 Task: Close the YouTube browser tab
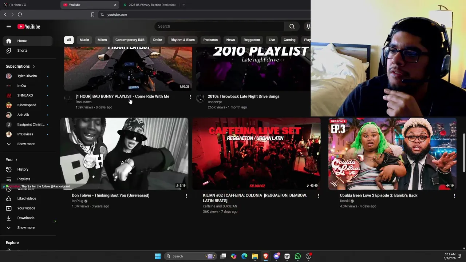(115, 5)
